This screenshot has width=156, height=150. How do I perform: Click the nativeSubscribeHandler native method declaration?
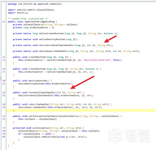pos(76,51)
